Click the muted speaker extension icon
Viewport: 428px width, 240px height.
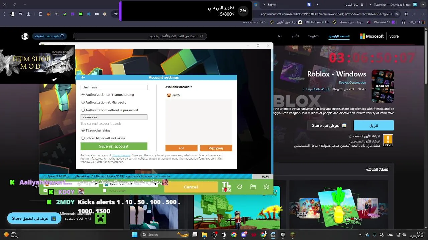coord(97,14)
